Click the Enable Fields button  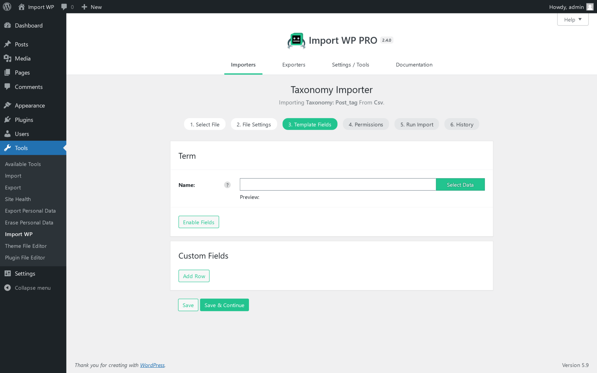199,222
